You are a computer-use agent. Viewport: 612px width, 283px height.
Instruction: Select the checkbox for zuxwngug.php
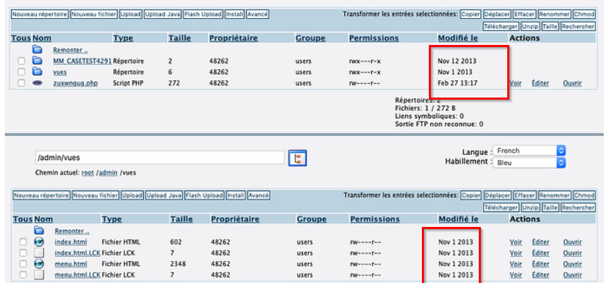(22, 83)
